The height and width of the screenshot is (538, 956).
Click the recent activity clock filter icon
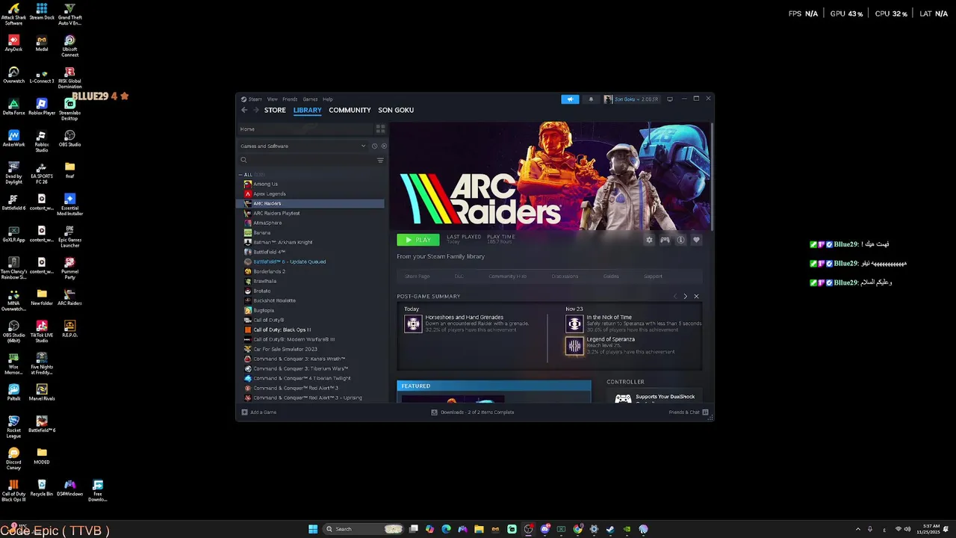[x=375, y=146]
